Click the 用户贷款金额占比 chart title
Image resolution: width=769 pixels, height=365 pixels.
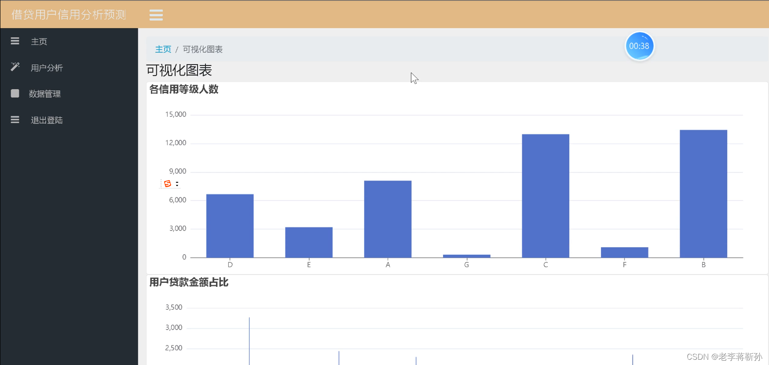189,282
